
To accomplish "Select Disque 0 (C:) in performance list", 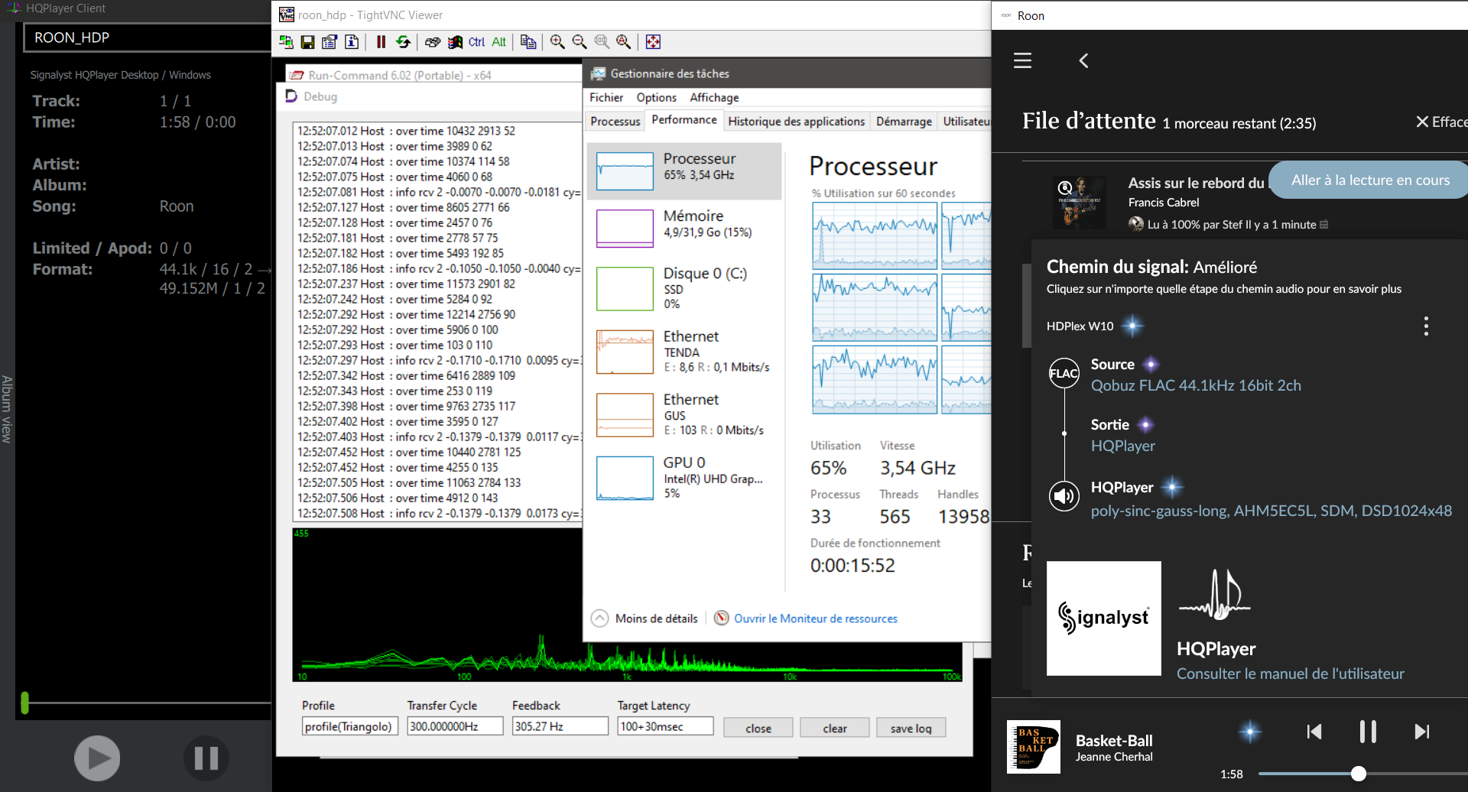I will [x=684, y=288].
